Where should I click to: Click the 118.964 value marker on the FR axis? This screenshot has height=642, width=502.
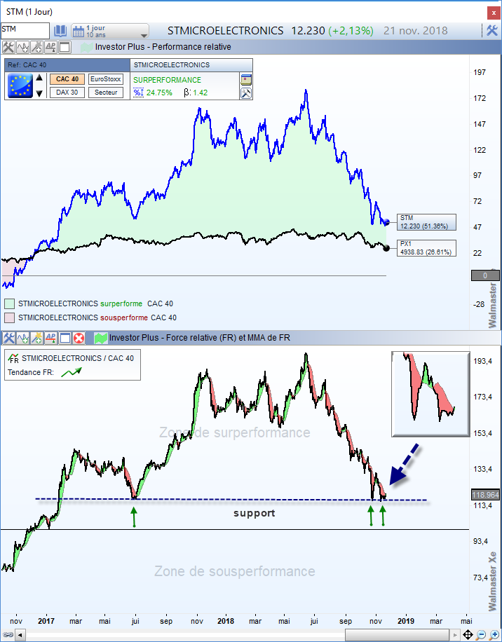coord(485,495)
